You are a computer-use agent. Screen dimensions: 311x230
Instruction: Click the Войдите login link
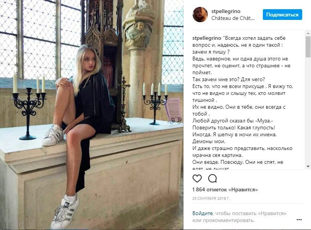tap(202, 213)
